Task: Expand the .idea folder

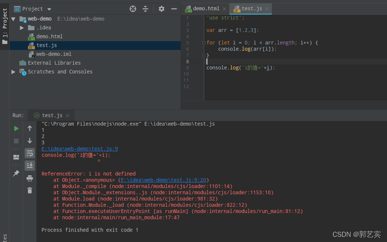Action: 22,28
